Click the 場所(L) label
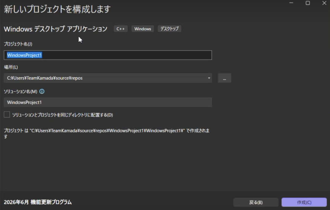This screenshot has width=330, height=210. [x=11, y=67]
